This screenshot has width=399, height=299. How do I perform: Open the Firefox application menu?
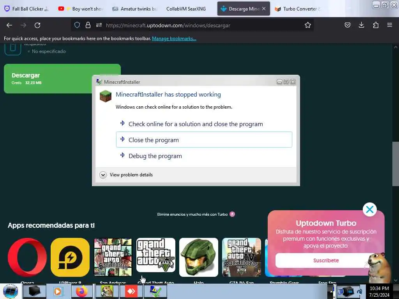point(390,25)
